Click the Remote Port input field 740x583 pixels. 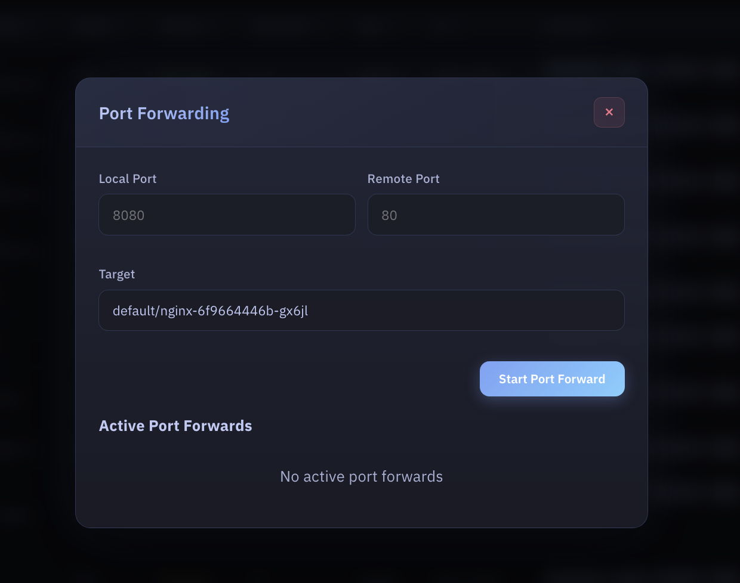point(496,215)
